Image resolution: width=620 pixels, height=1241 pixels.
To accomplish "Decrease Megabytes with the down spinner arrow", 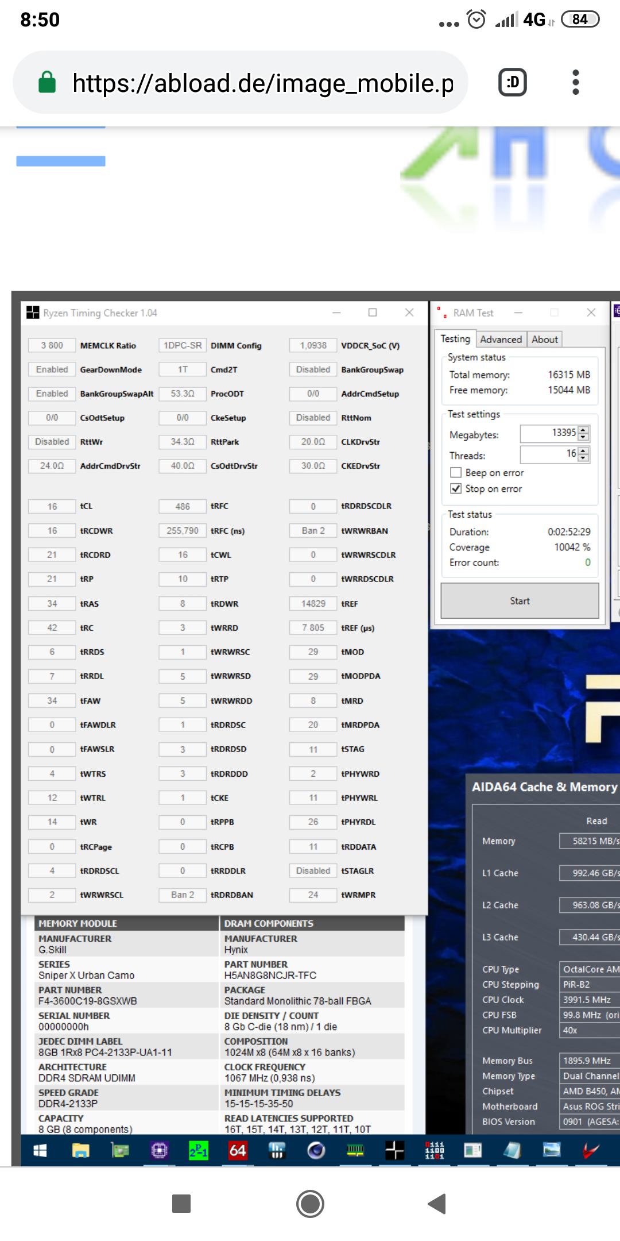I will click(x=583, y=437).
